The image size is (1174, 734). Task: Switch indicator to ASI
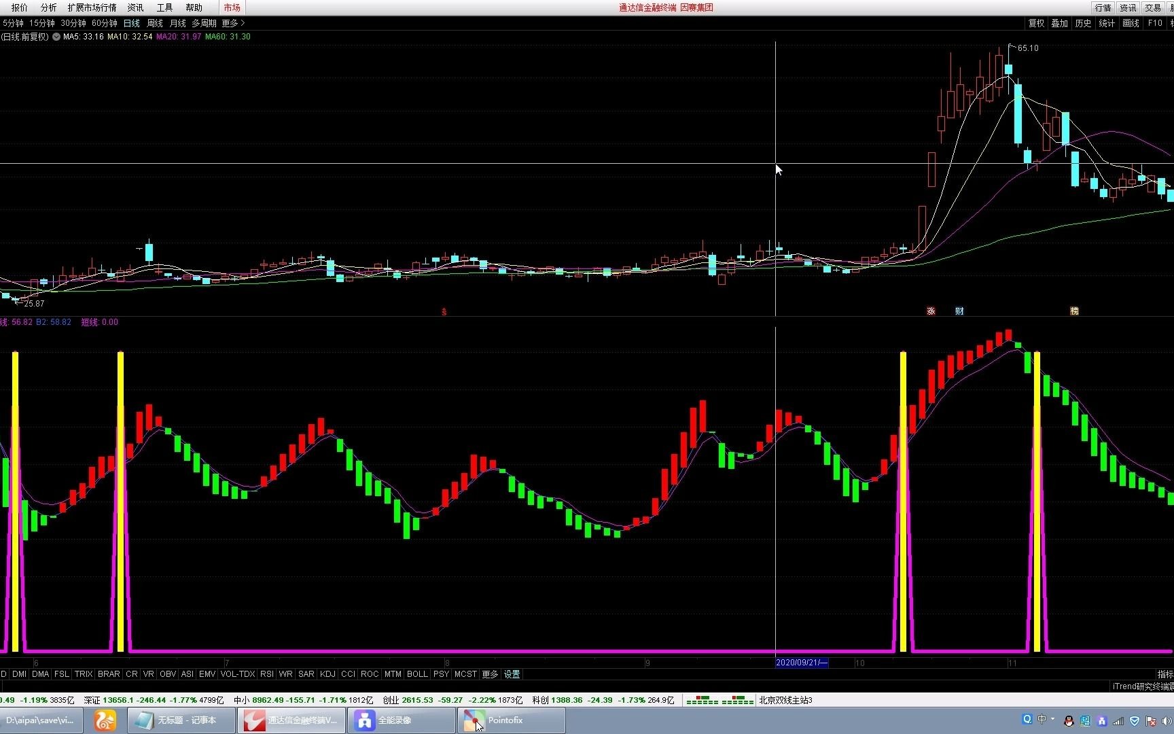point(188,674)
